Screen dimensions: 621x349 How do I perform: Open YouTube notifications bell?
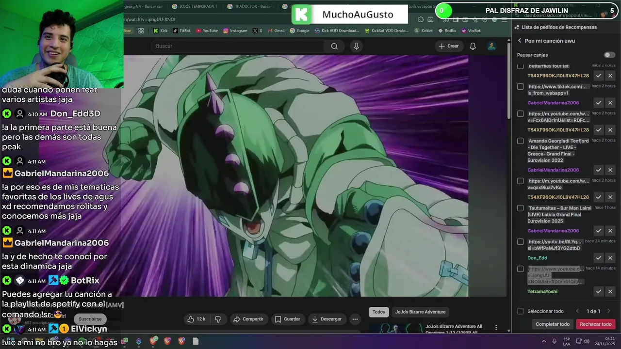click(x=473, y=46)
